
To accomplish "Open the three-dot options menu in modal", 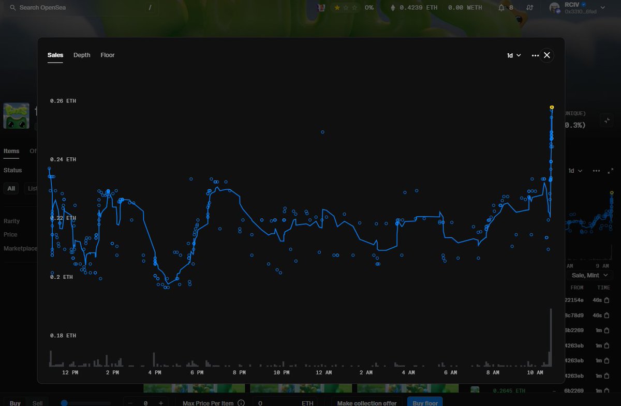I will point(535,55).
